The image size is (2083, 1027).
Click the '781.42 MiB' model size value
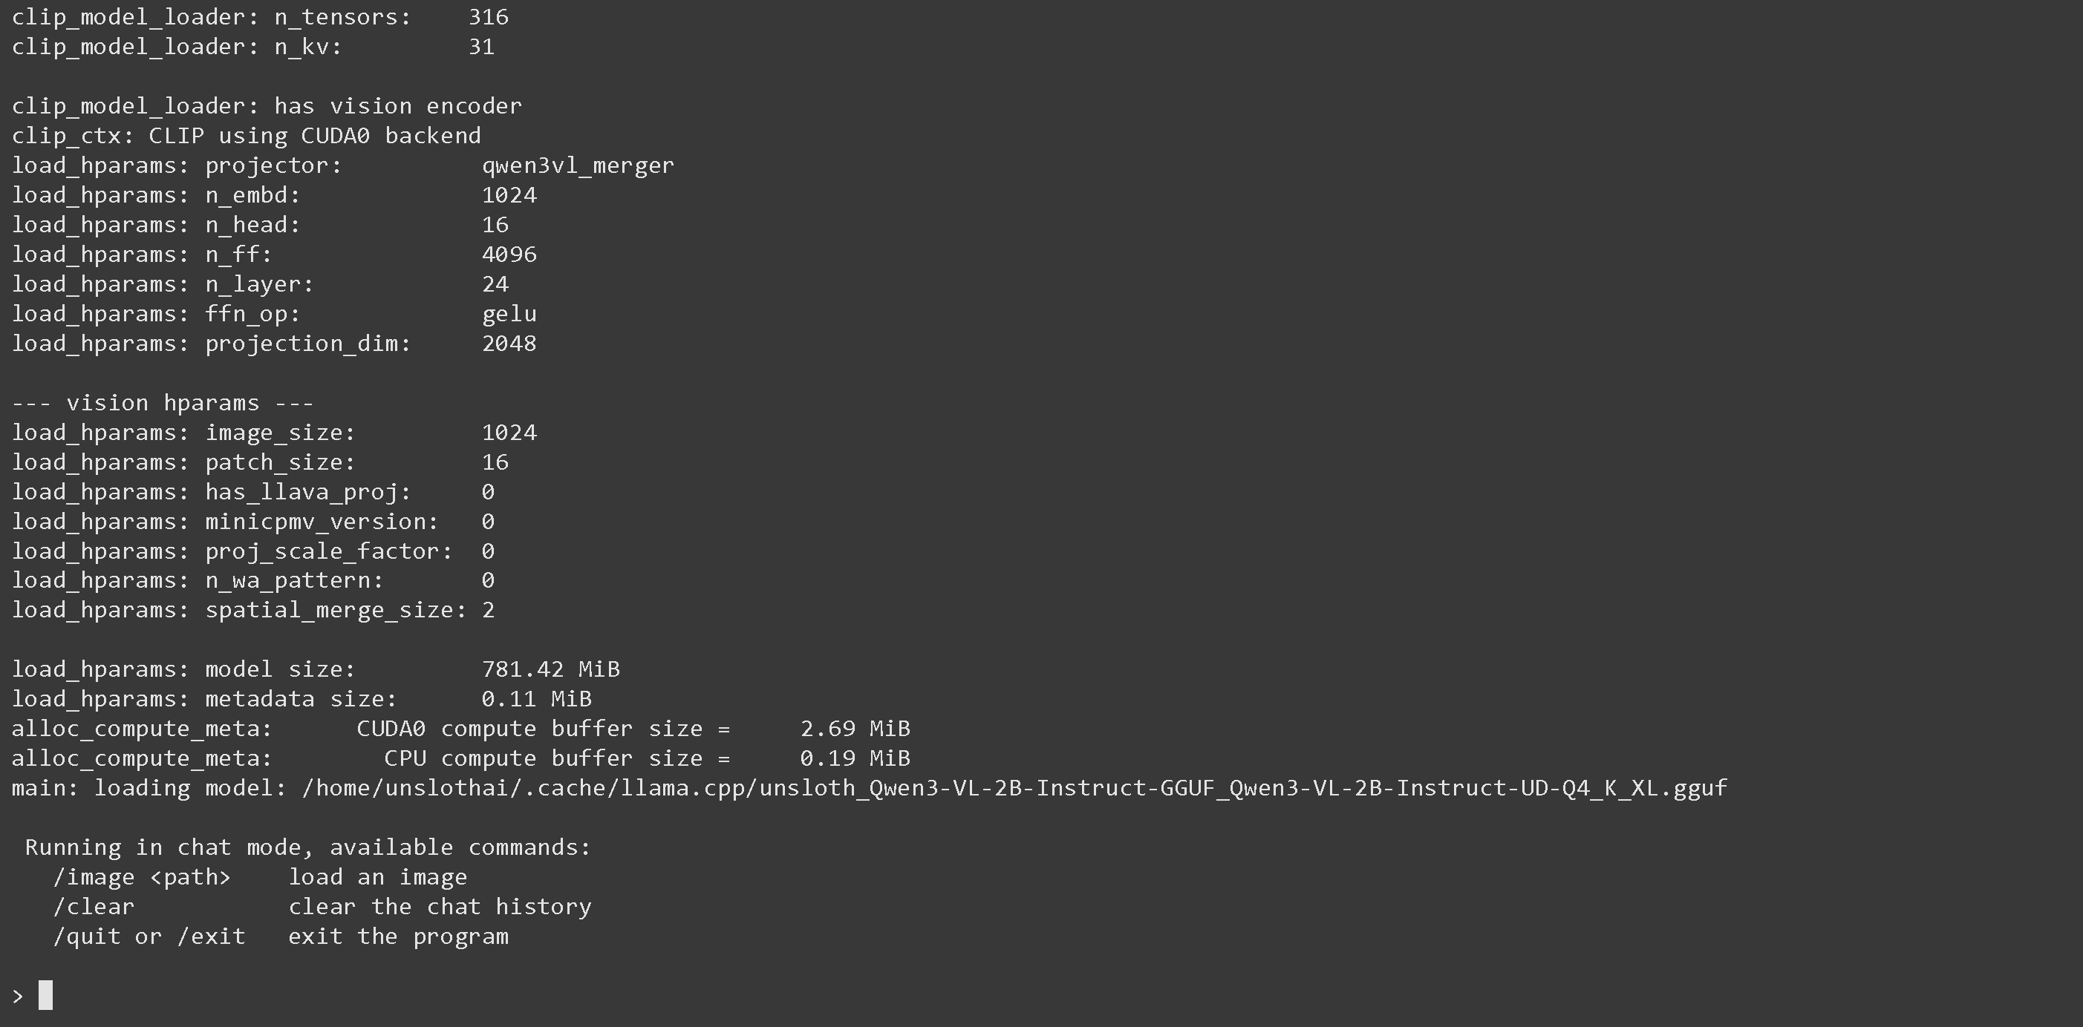550,670
